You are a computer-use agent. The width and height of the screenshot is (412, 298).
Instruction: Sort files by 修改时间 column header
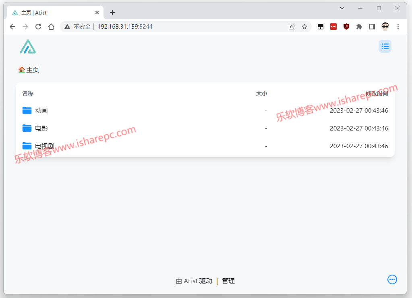click(377, 93)
